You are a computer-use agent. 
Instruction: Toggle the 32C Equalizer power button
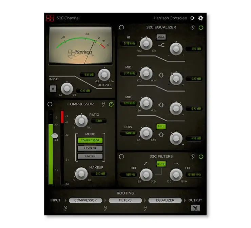201,27
